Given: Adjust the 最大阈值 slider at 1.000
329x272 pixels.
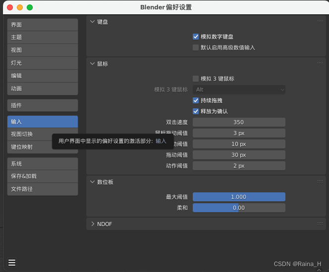Looking at the screenshot, I should (239, 197).
